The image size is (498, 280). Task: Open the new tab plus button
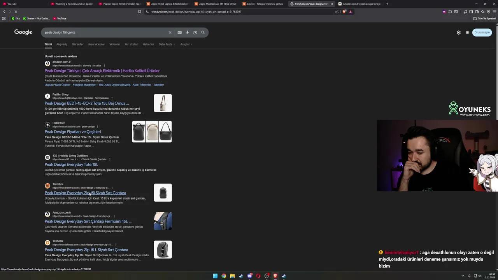tap(387, 4)
